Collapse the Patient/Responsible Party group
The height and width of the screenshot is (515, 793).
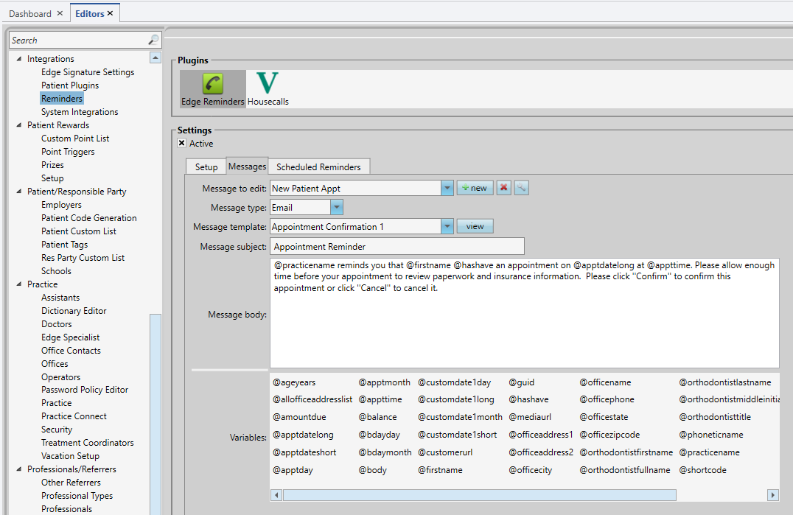[19, 191]
